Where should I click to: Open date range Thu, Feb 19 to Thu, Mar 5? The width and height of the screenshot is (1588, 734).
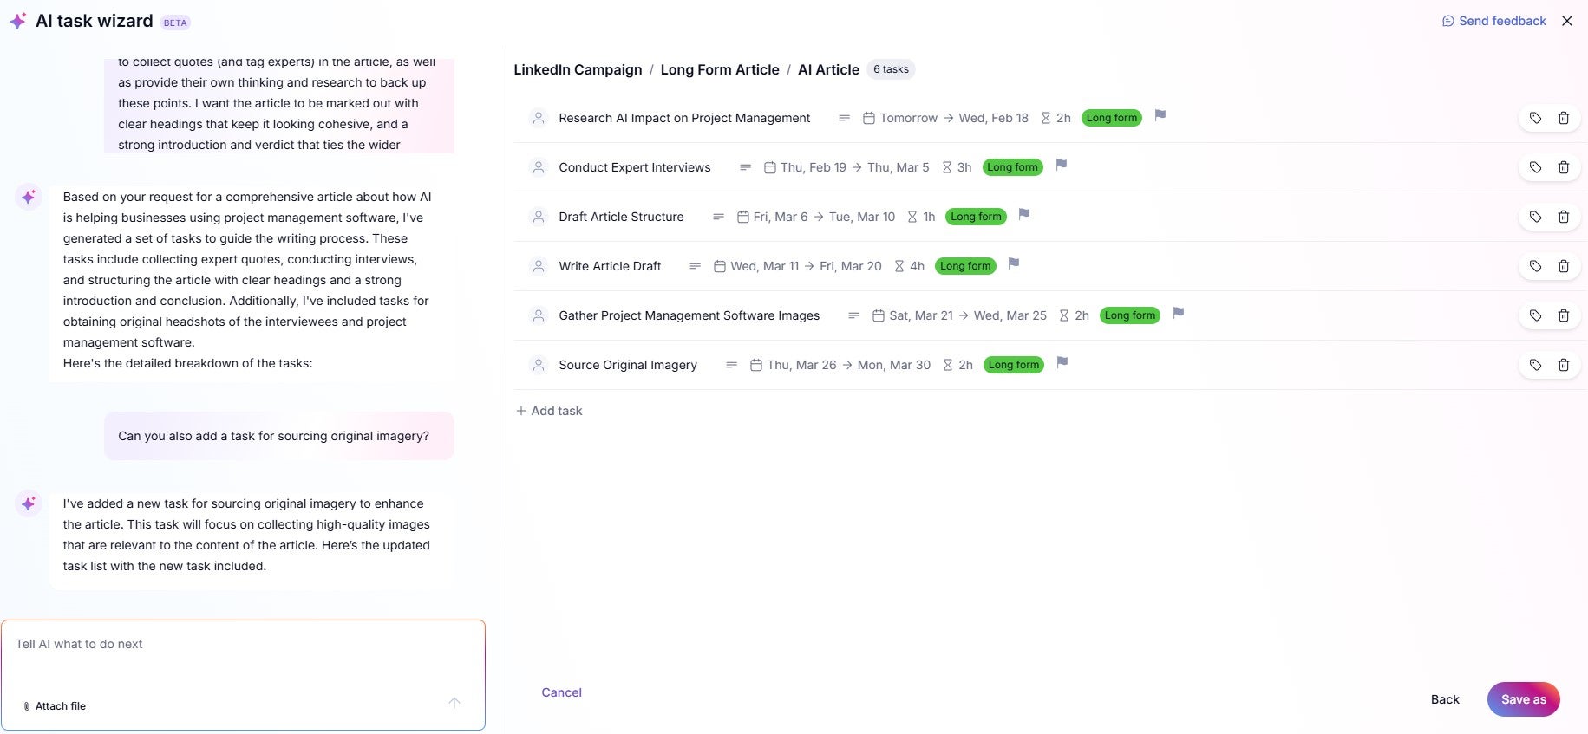pyautogui.click(x=846, y=167)
